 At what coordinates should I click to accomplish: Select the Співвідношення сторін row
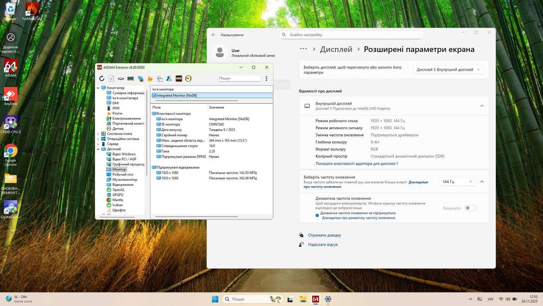point(212,146)
